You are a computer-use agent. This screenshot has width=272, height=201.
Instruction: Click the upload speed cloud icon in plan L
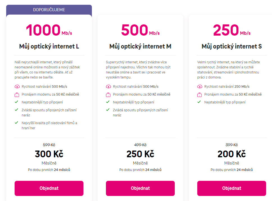pos(17,87)
